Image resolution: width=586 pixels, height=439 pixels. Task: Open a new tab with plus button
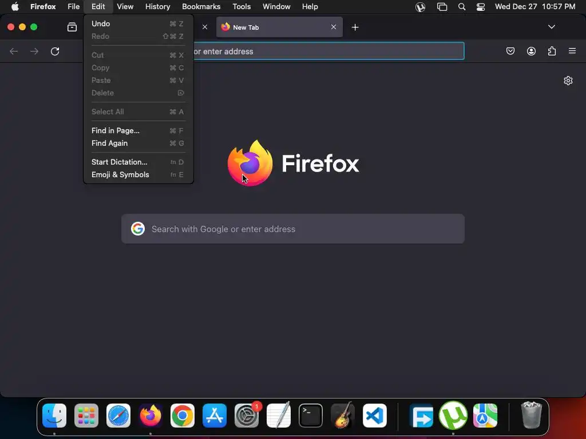355,27
